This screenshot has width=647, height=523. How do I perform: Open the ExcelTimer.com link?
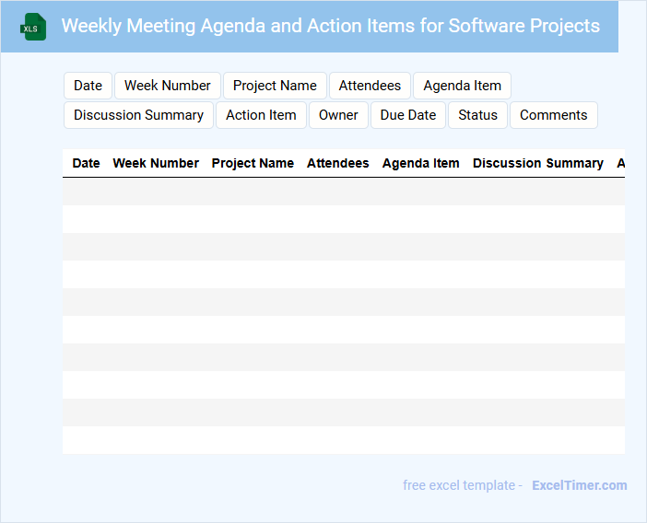point(579,485)
